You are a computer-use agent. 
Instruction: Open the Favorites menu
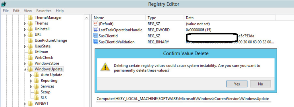pos(44,11)
